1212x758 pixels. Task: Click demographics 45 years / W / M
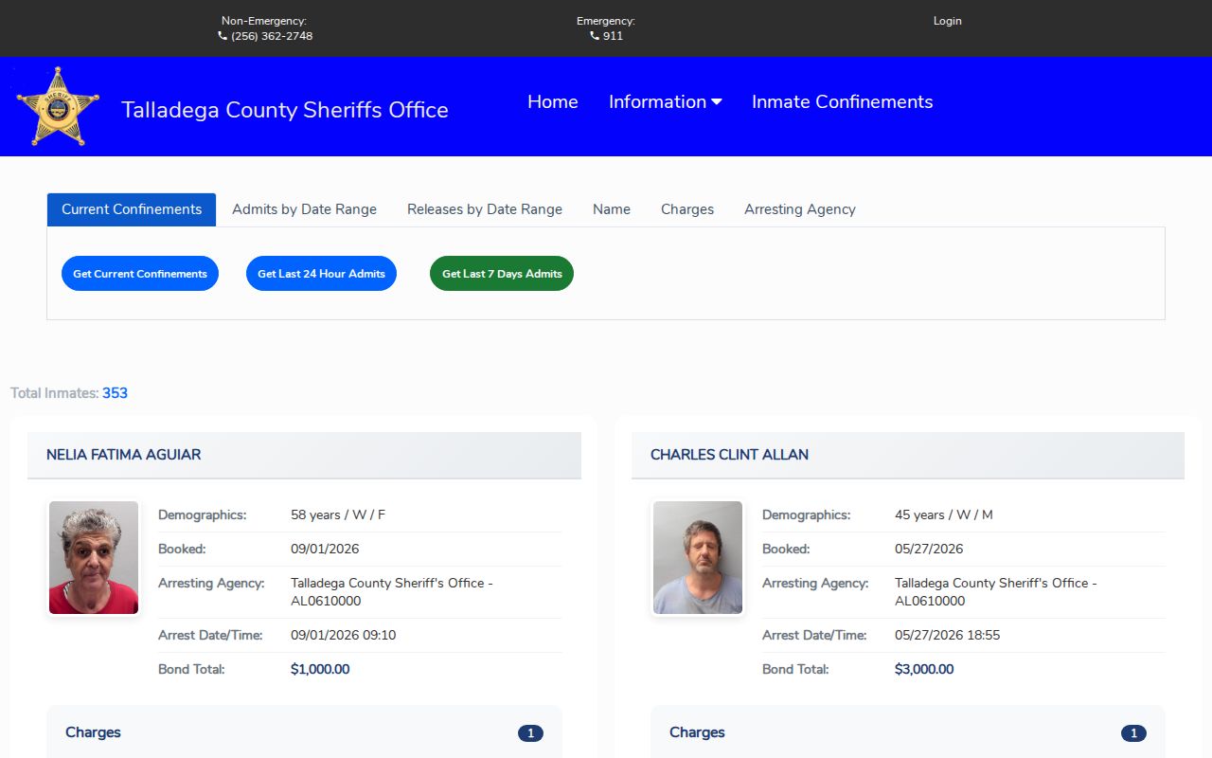(x=944, y=514)
